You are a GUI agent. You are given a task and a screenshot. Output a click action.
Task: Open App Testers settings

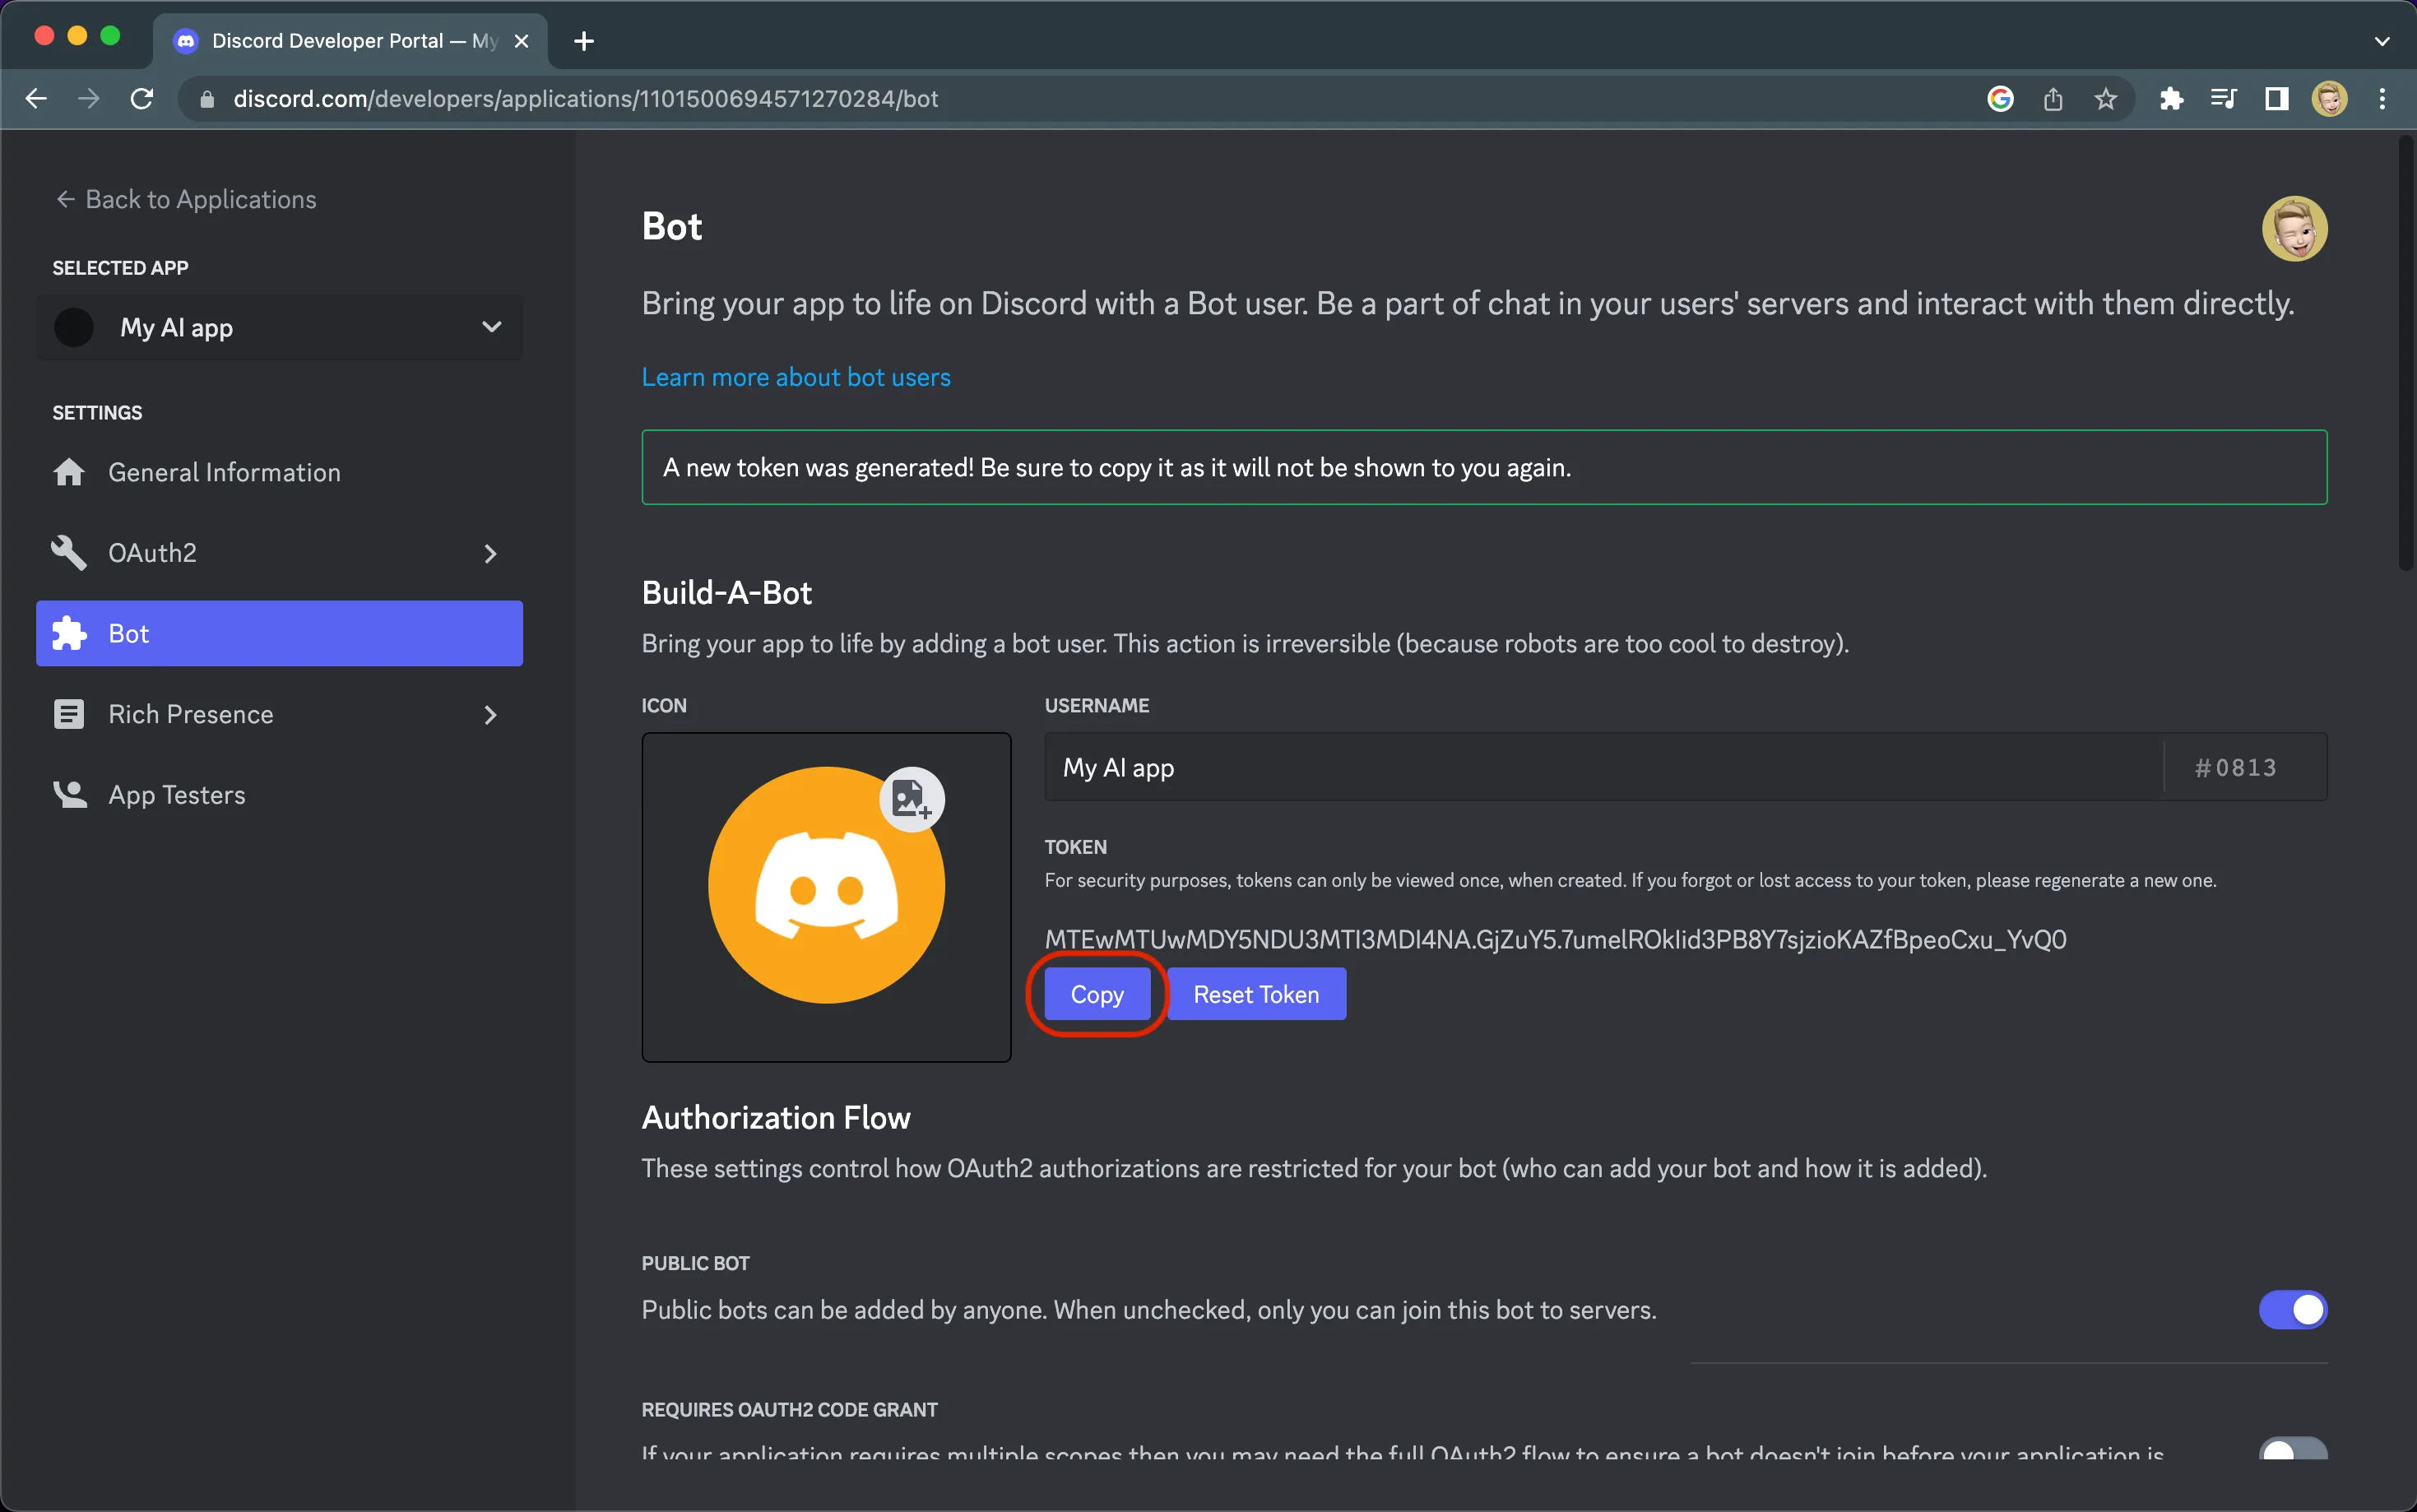(x=280, y=795)
